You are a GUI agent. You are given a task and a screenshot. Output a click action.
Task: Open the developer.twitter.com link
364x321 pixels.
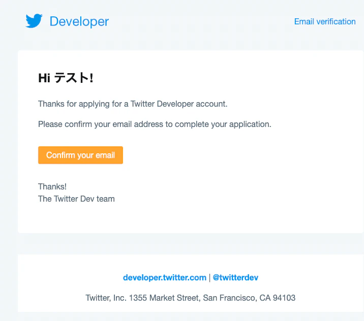(x=165, y=277)
